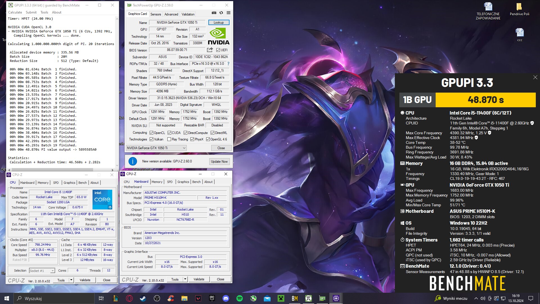Screen dimensions: 540x304
Task: Click the Windows search box Wyszukaj
Action: coord(54,298)
